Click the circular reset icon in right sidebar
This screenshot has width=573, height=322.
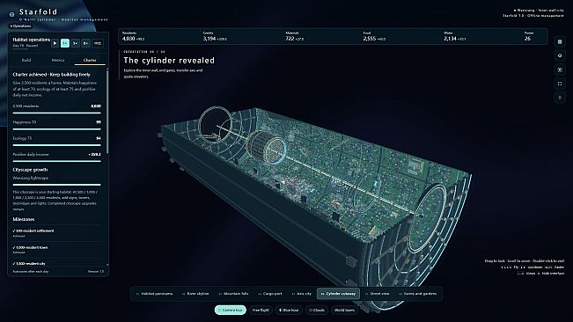(x=560, y=55)
